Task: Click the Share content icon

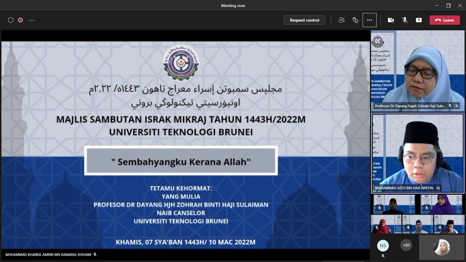Action: 419,20
